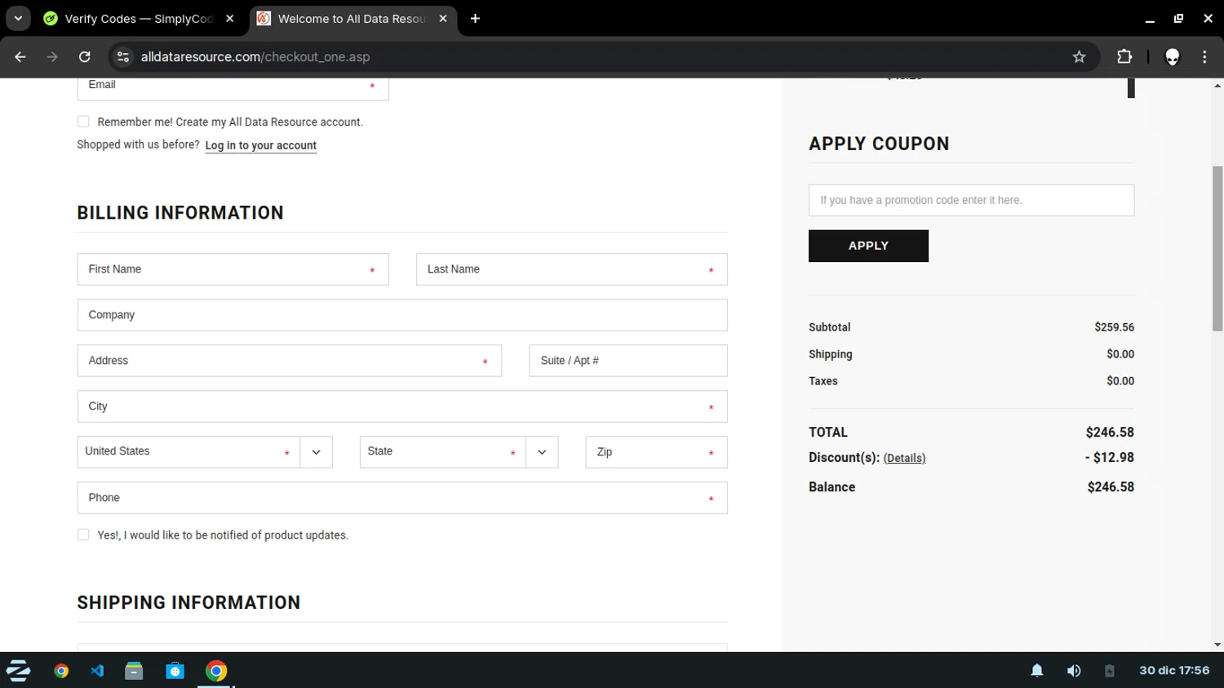
Task: Close the Verify Codes SimplyCodes tab
Action: (229, 18)
